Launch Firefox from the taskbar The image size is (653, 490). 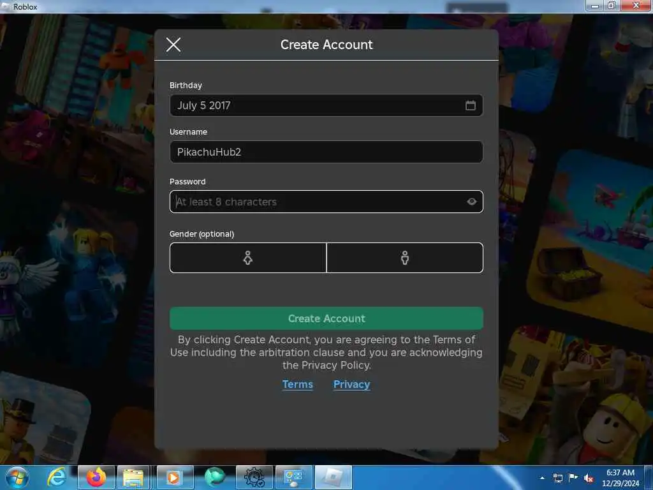coord(96,477)
